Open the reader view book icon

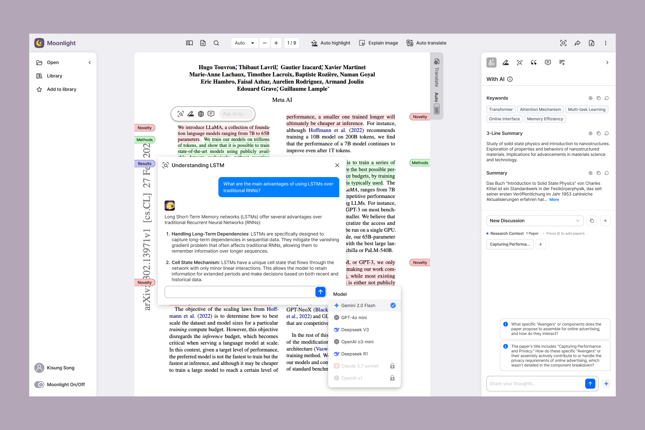[x=189, y=43]
